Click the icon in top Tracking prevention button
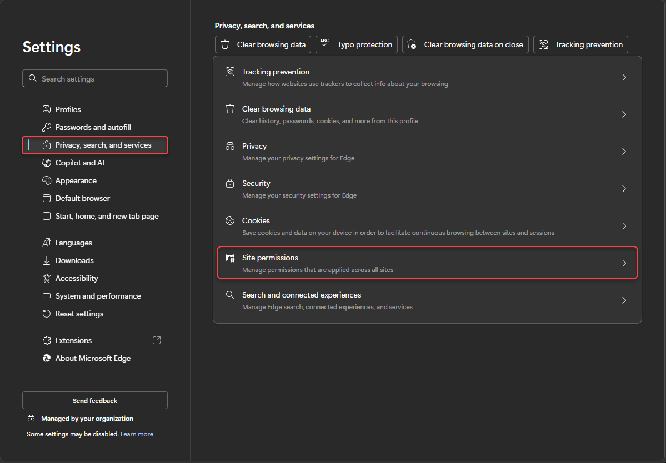666x463 pixels. coord(543,44)
